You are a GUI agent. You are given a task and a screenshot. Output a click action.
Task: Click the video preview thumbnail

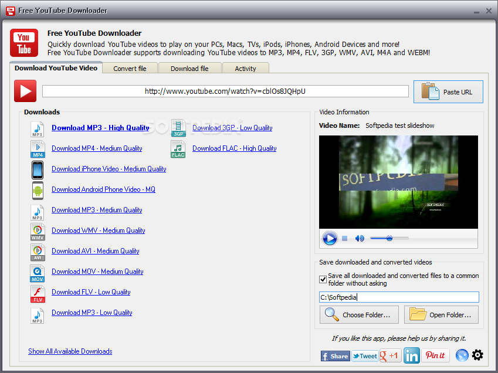(398, 182)
